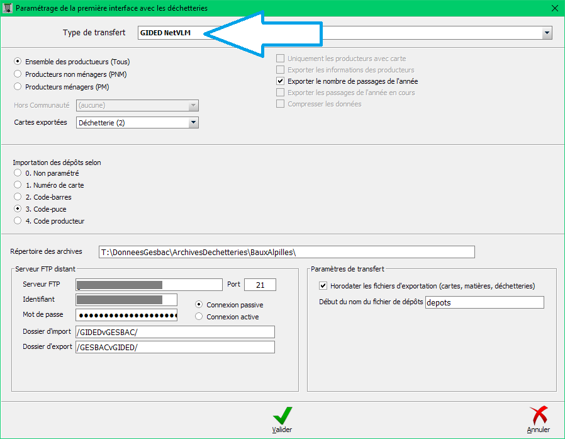This screenshot has width=565, height=439.
Task: Toggle Exporter le nombre de passages checkbox
Action: [x=281, y=81]
